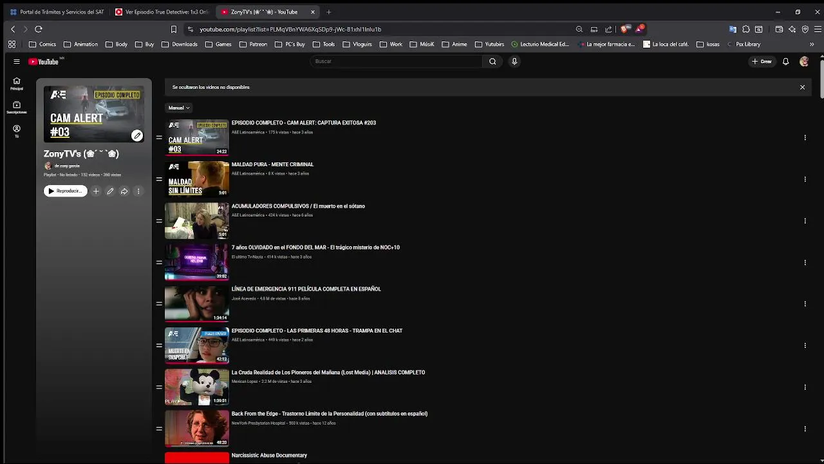Image resolution: width=824 pixels, height=464 pixels.
Task: Open Principal in the YouTube sidebar
Action: 17,84
